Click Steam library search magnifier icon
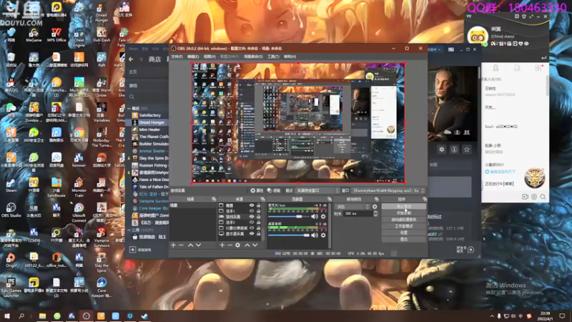The image size is (572, 322). pos(132,97)
